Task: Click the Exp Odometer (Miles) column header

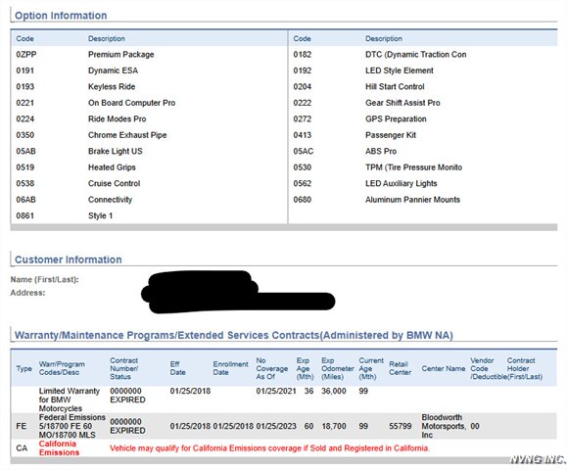Action: click(338, 368)
